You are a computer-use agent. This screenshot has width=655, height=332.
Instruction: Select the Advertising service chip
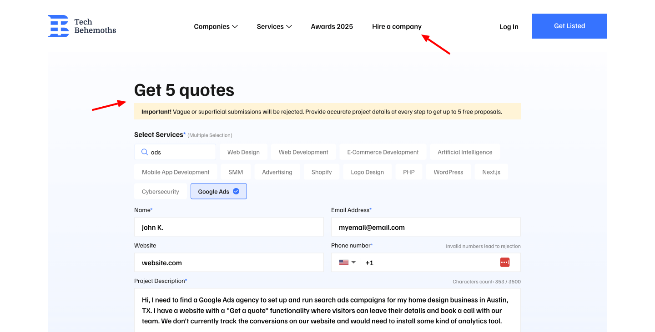277,172
